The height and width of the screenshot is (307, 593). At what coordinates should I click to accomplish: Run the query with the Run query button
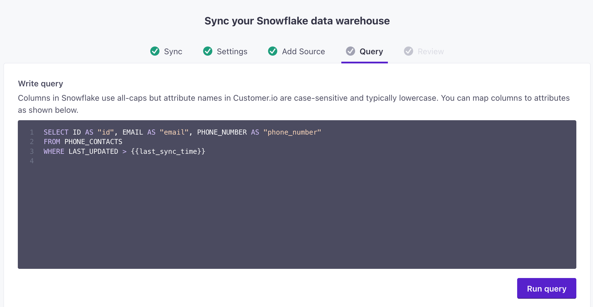pos(546,288)
